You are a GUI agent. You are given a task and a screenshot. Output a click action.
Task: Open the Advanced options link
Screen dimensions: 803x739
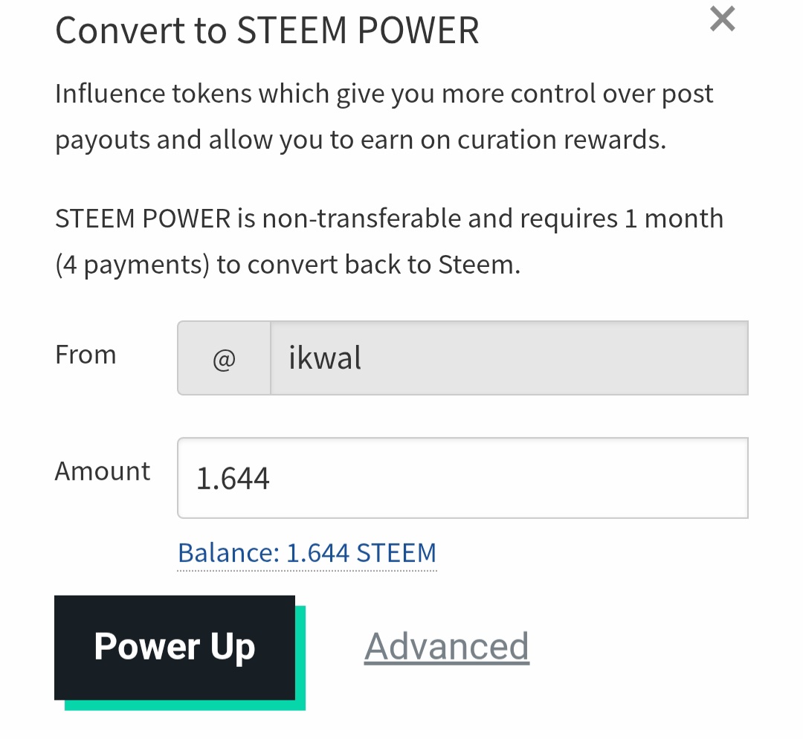tap(447, 646)
